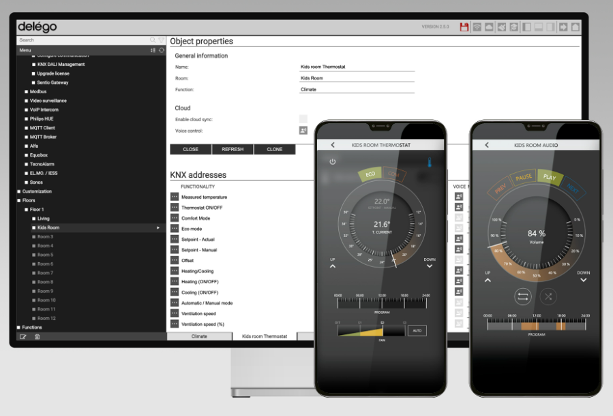Click the REFRESH button
Viewport: 613px width, 416px height.
coord(233,149)
